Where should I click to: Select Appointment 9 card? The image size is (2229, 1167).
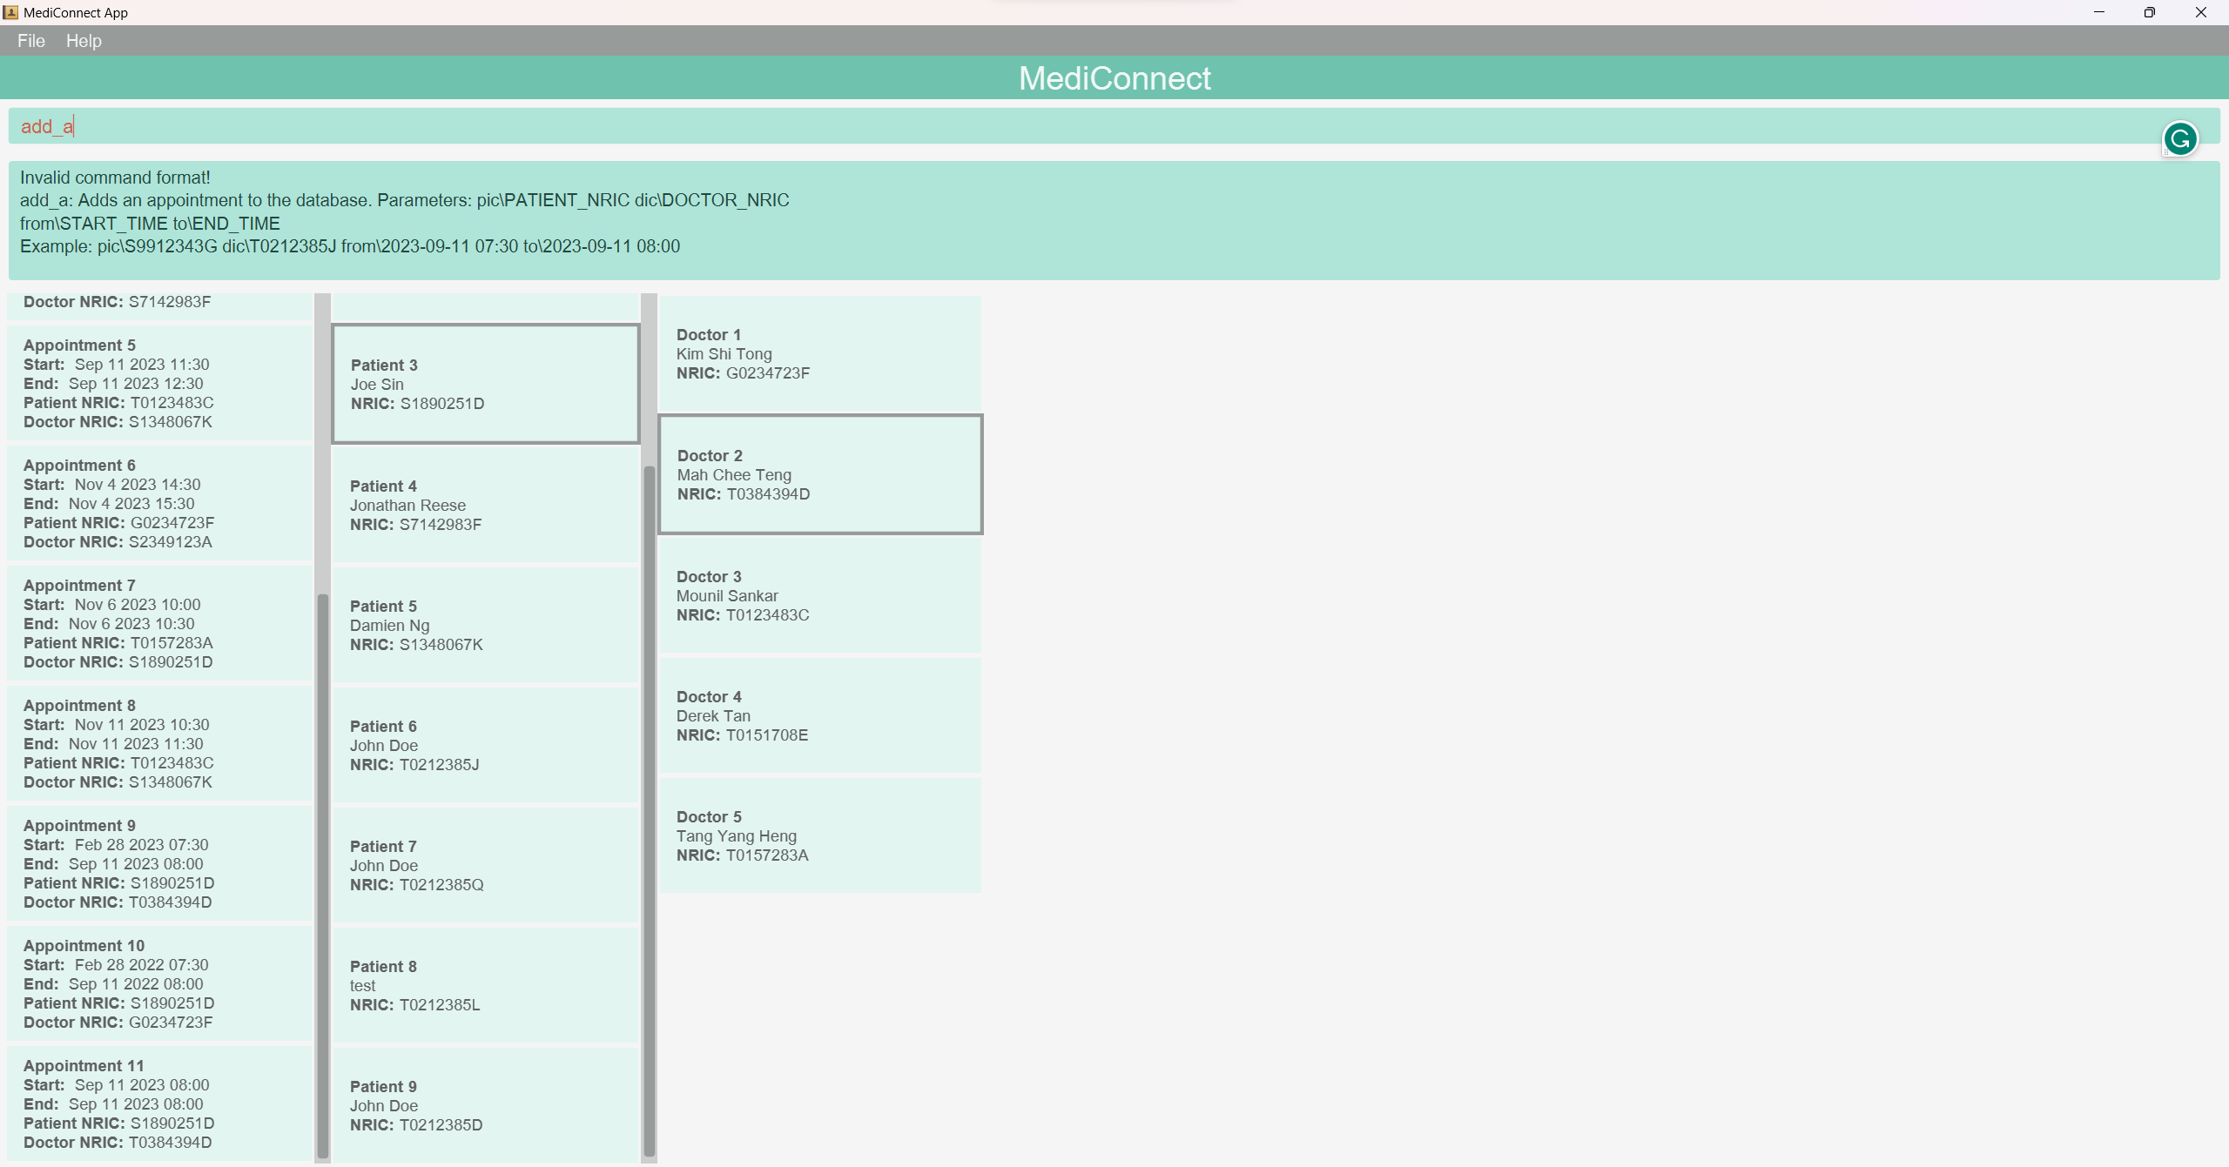pos(159,863)
